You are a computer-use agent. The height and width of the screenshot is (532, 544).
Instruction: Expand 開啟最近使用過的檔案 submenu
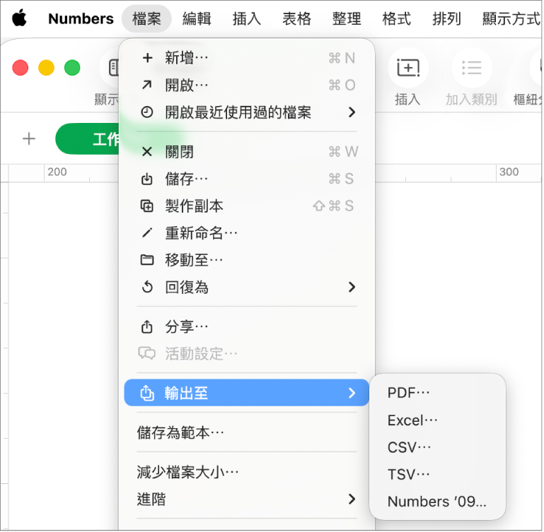tap(247, 112)
